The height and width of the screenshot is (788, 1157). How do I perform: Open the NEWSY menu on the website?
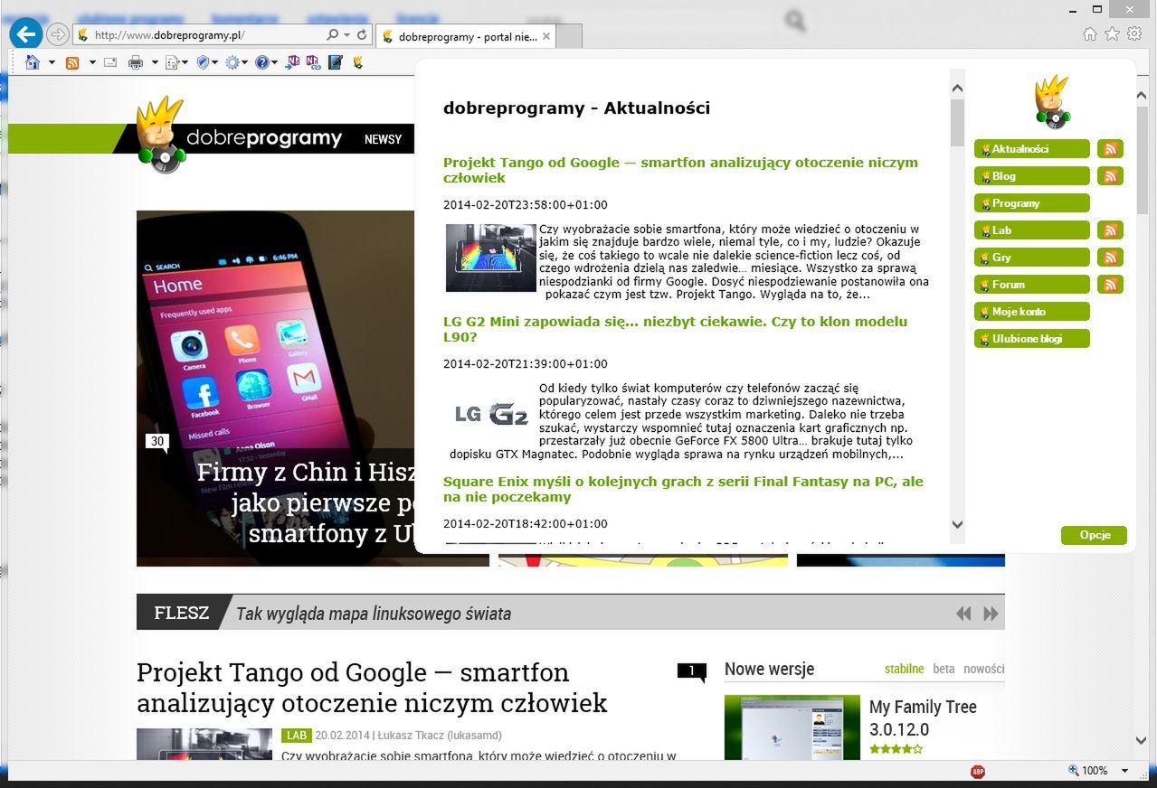(x=383, y=139)
